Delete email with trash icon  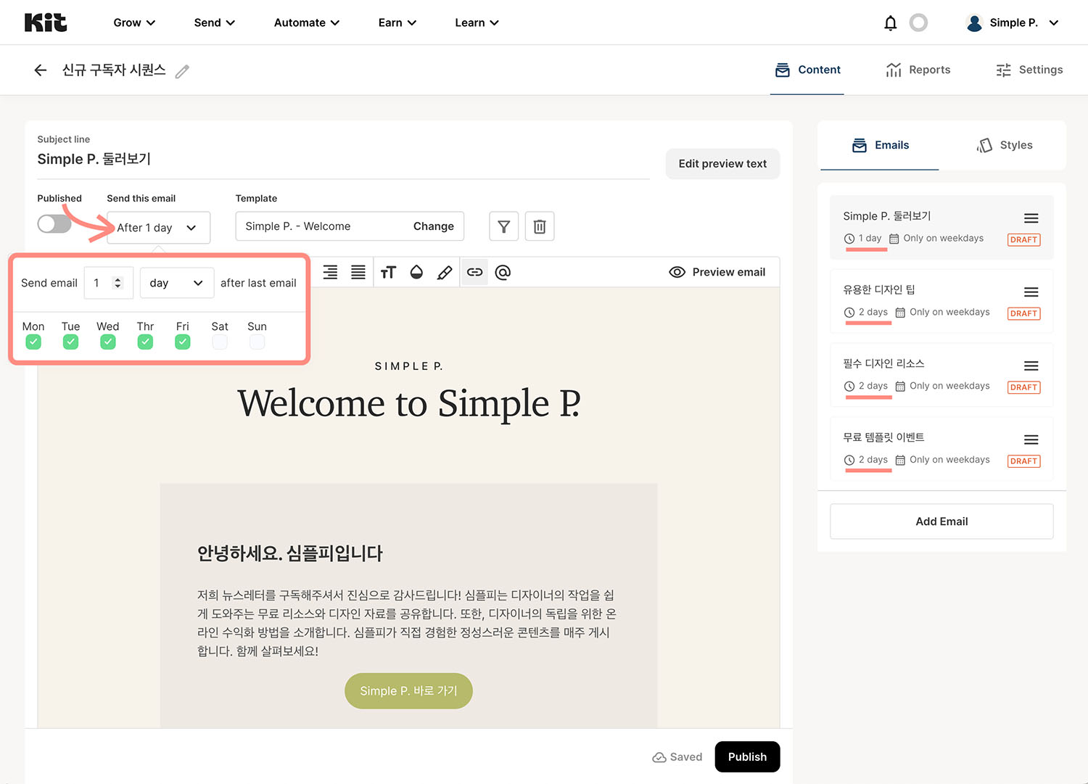coord(540,226)
